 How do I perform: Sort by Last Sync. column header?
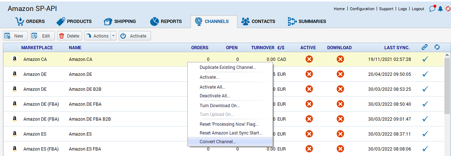coord(397,47)
